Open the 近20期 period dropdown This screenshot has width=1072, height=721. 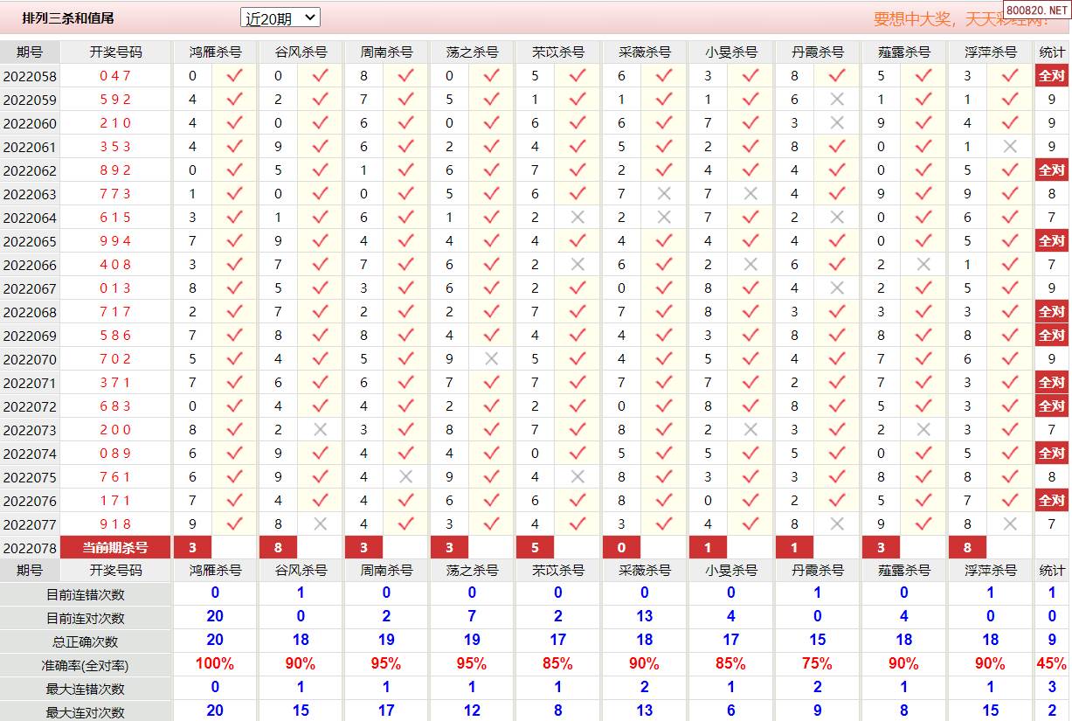coord(280,17)
